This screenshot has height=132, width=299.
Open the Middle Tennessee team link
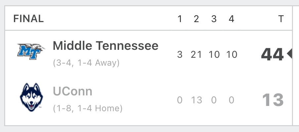click(106, 46)
